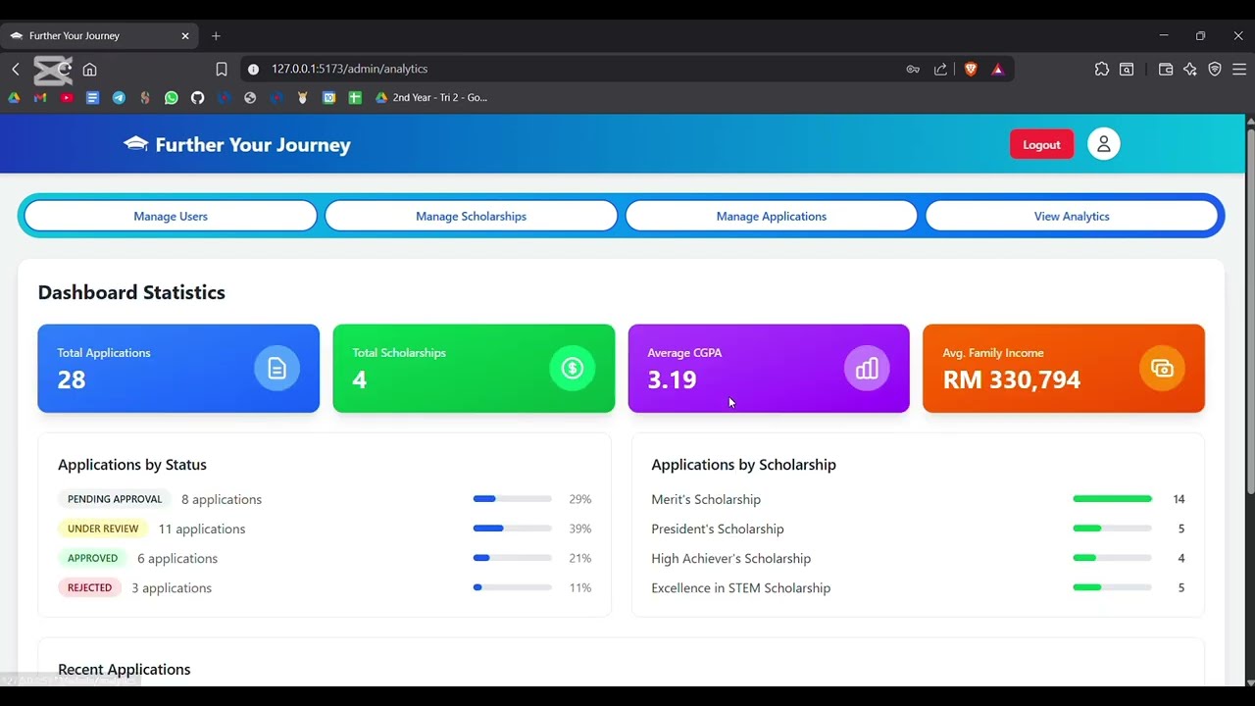Open Brave Rewards triangle icon

pyautogui.click(x=997, y=69)
